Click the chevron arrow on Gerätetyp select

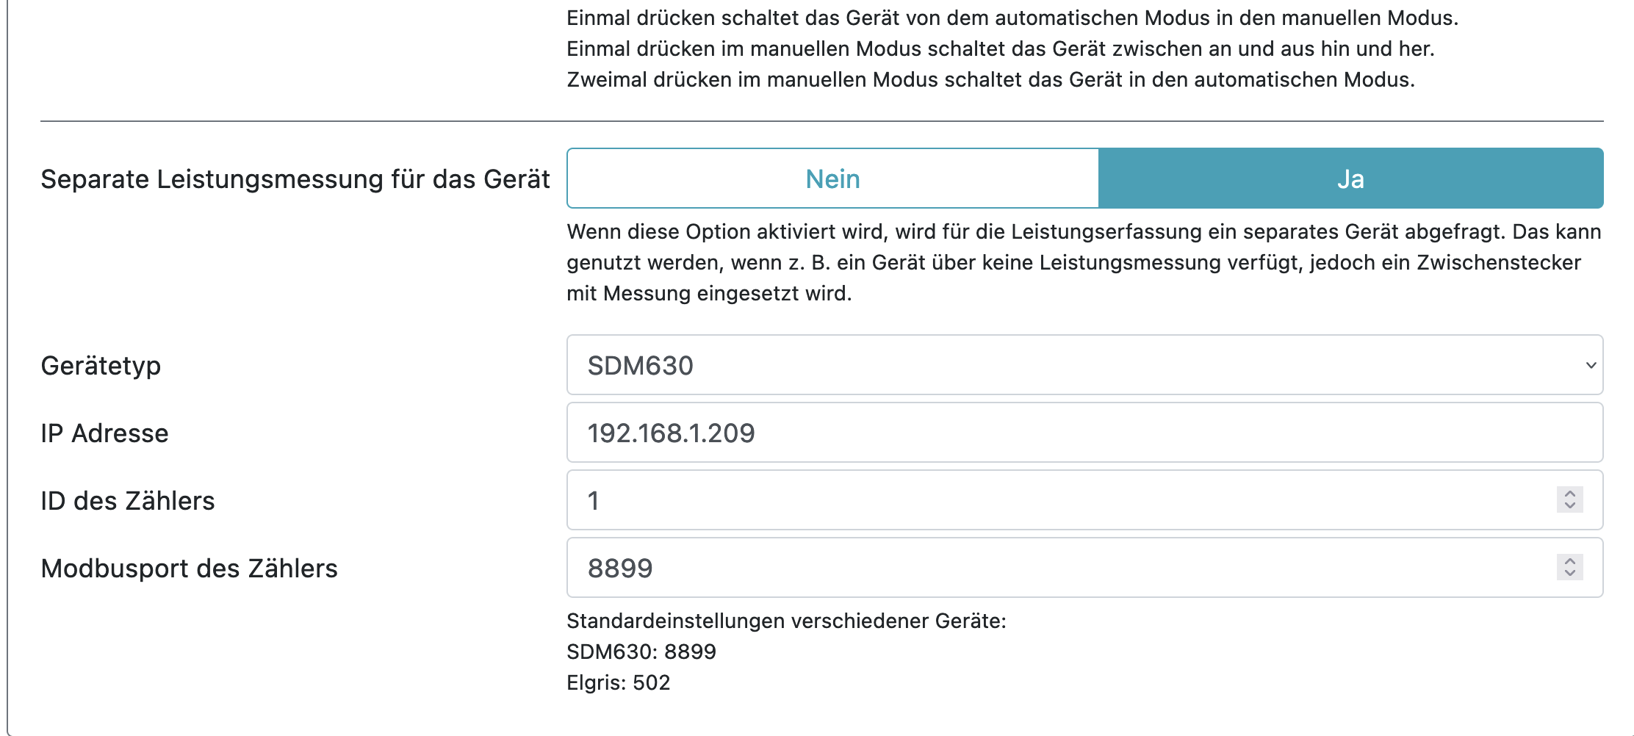[1591, 365]
